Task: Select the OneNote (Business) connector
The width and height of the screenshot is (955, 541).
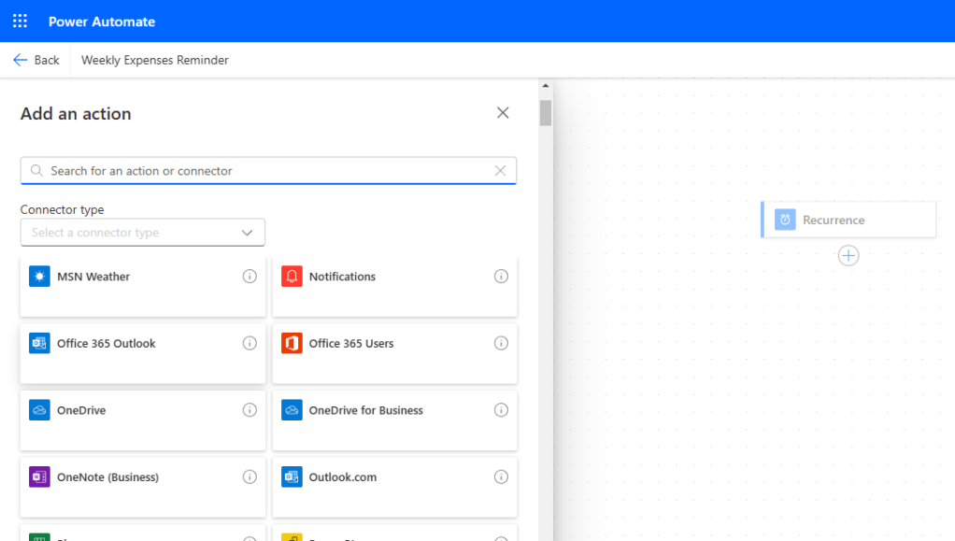Action: (107, 477)
